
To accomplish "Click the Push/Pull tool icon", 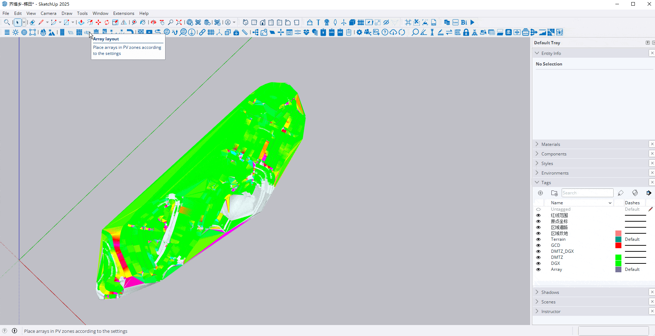I will coord(81,22).
